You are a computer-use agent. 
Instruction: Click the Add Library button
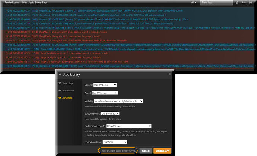pyautogui.click(x=162, y=151)
